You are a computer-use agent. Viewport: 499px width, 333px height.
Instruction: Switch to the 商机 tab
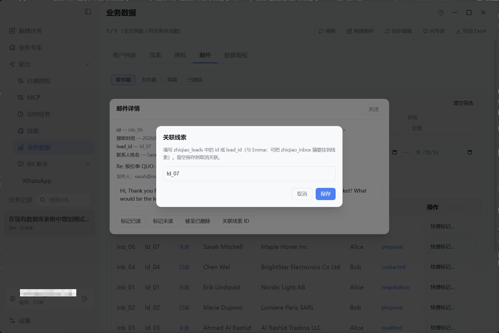click(180, 55)
